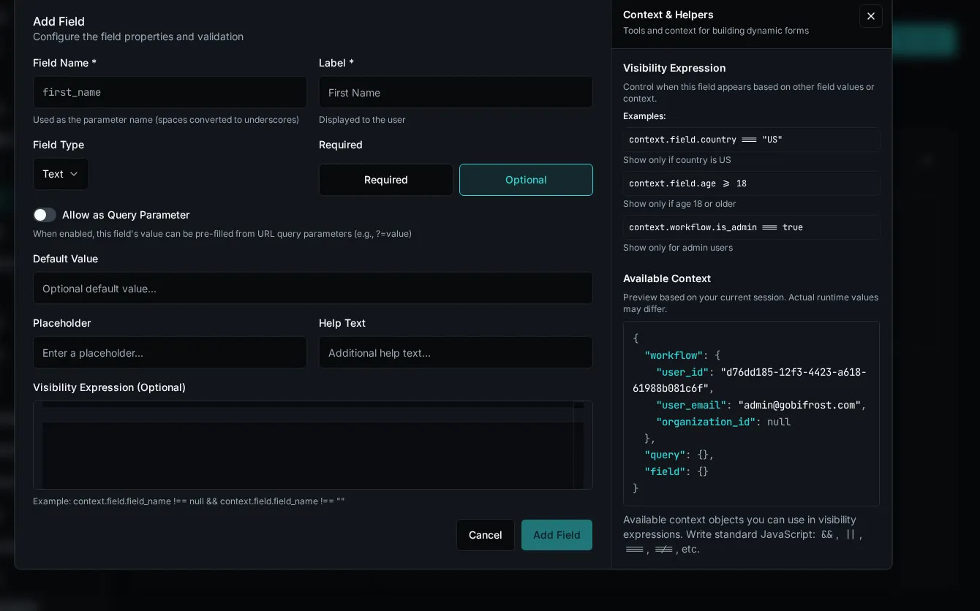Click the Available Context heading
This screenshot has height=611, width=980.
pyautogui.click(x=667, y=278)
